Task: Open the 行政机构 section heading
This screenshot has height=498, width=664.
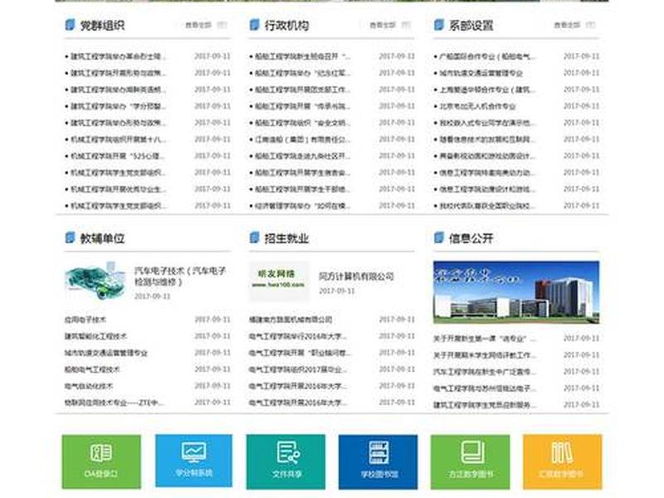Action: tap(286, 26)
